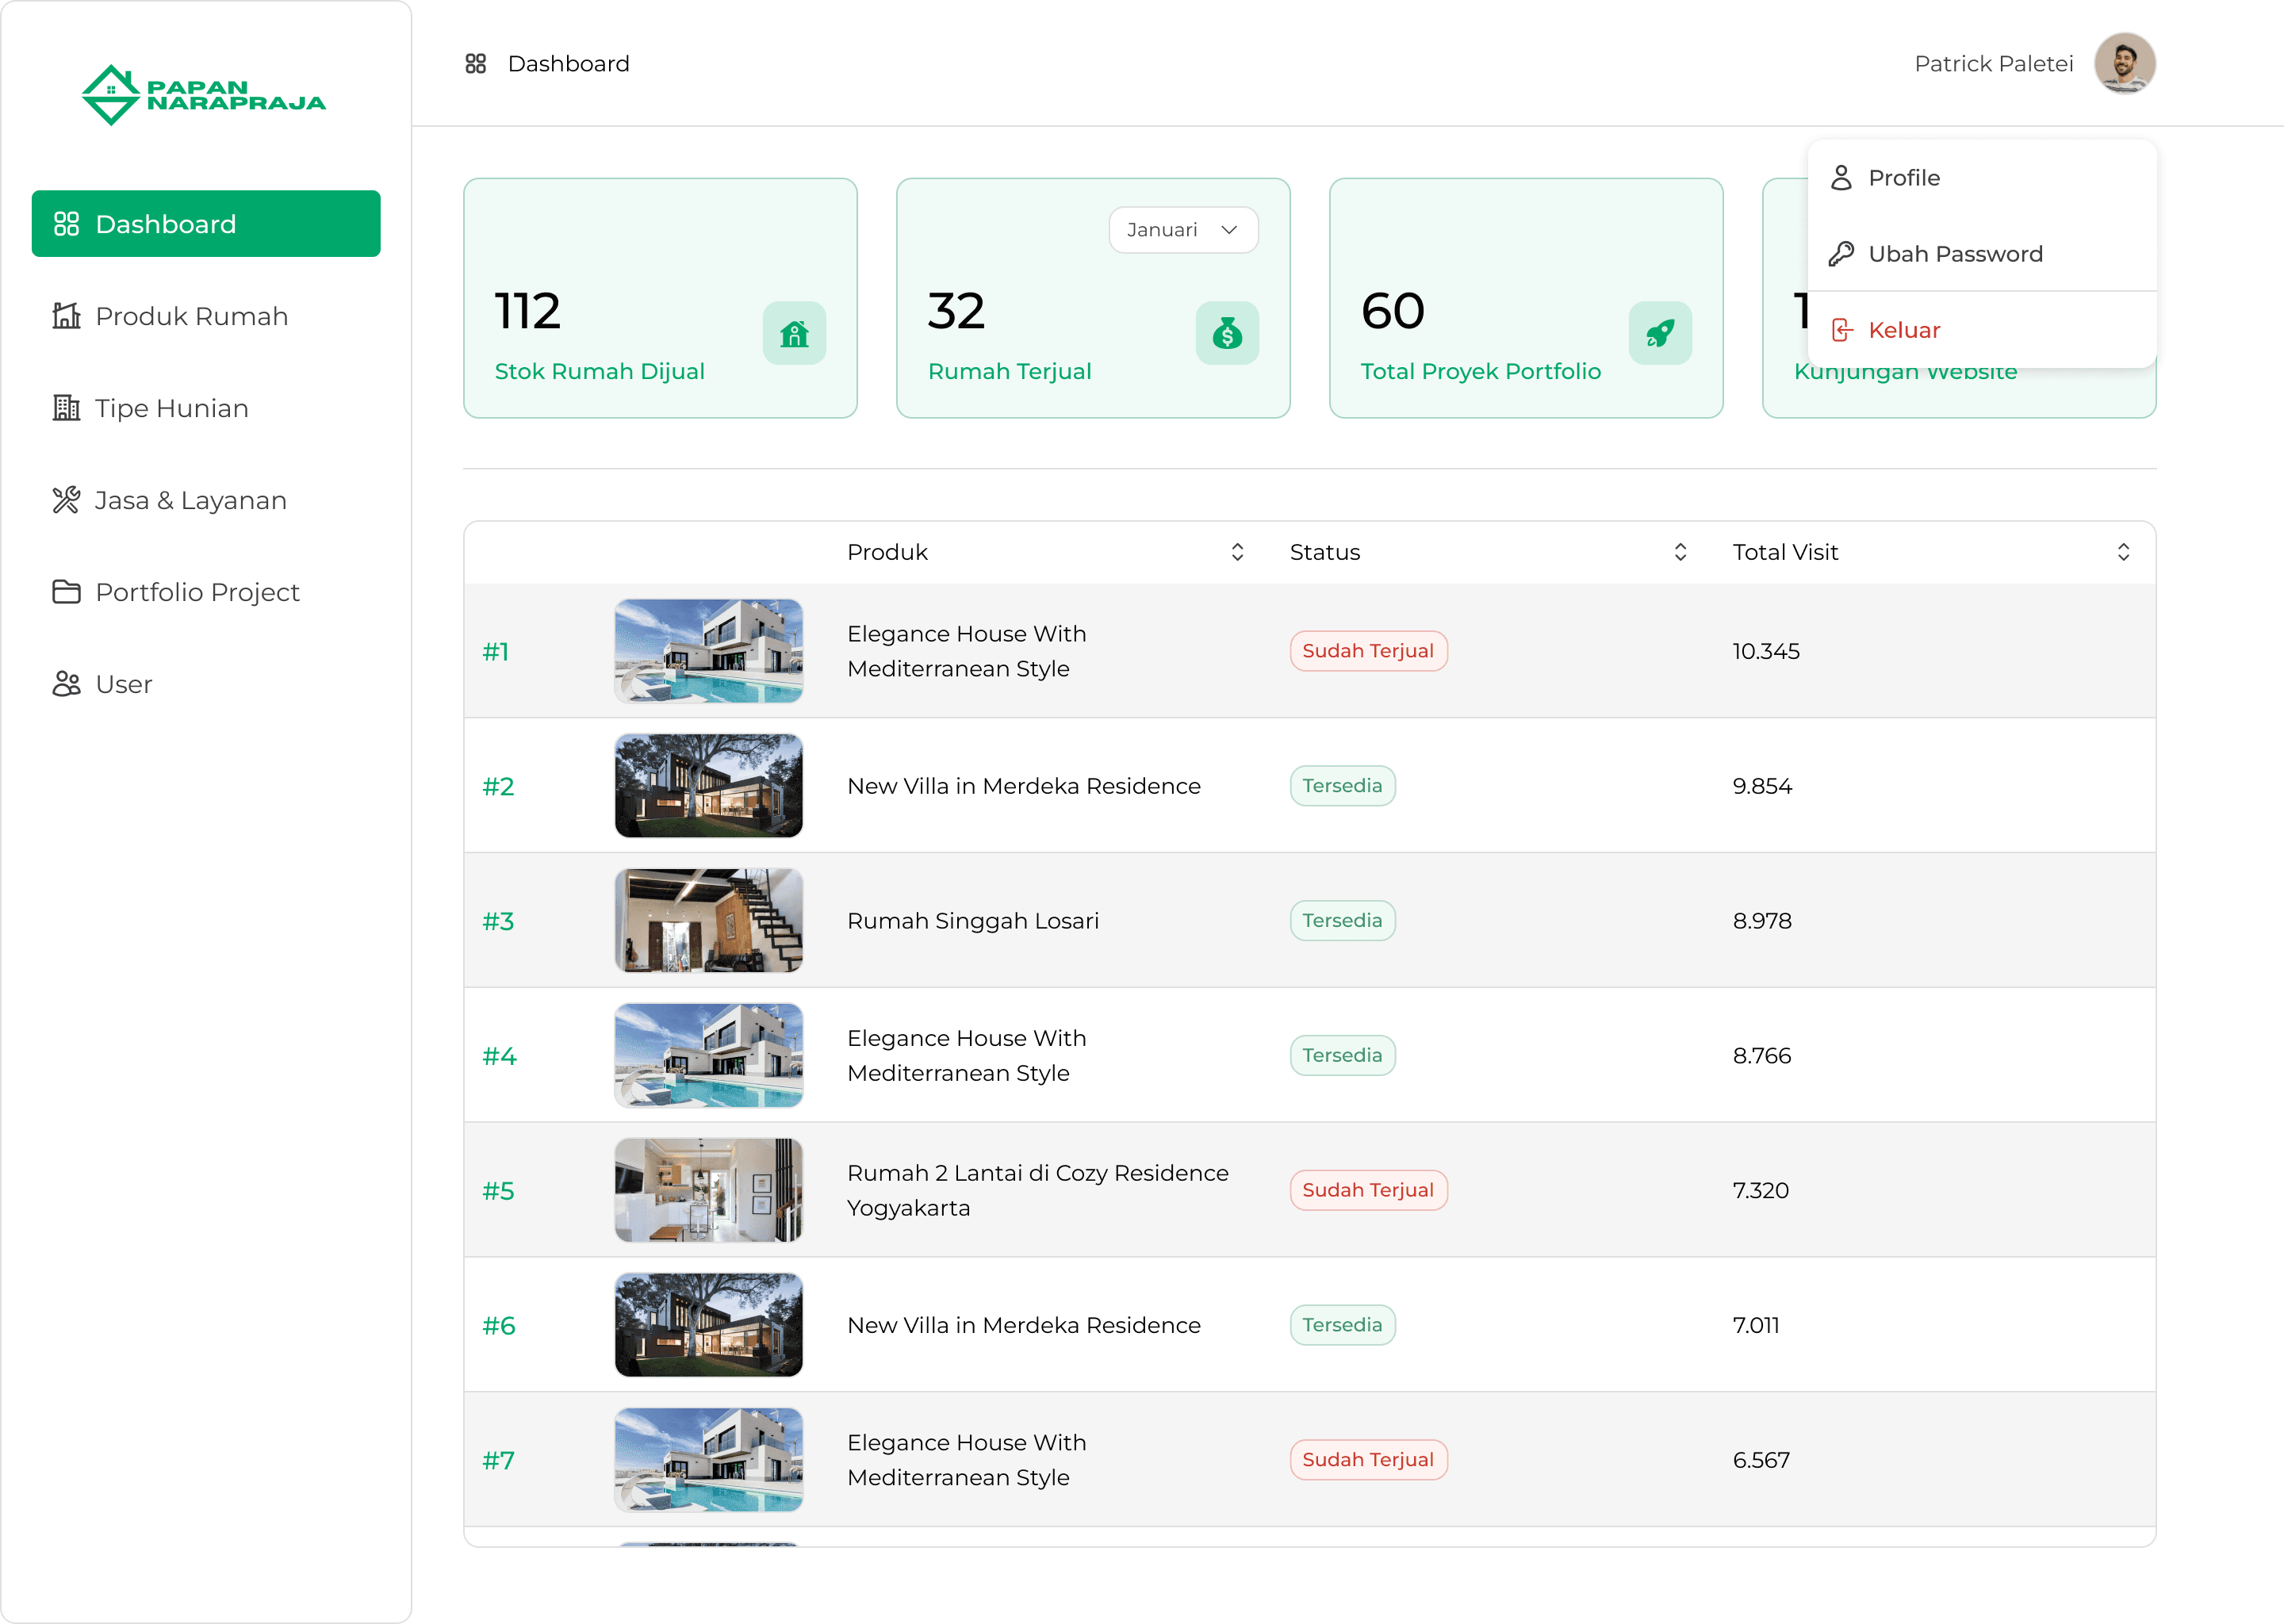This screenshot has width=2284, height=1624.
Task: Open Jasa & Layanan in the sidebar
Action: click(x=190, y=500)
